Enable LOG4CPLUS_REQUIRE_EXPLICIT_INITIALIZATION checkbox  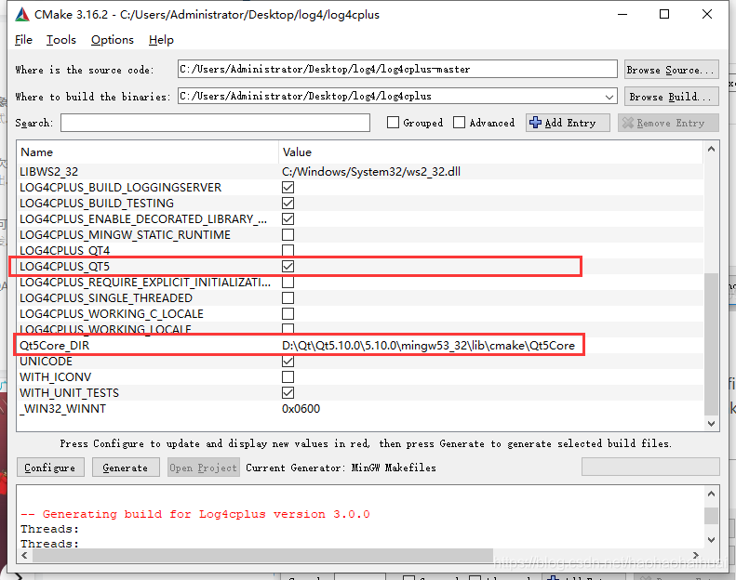[x=288, y=283]
